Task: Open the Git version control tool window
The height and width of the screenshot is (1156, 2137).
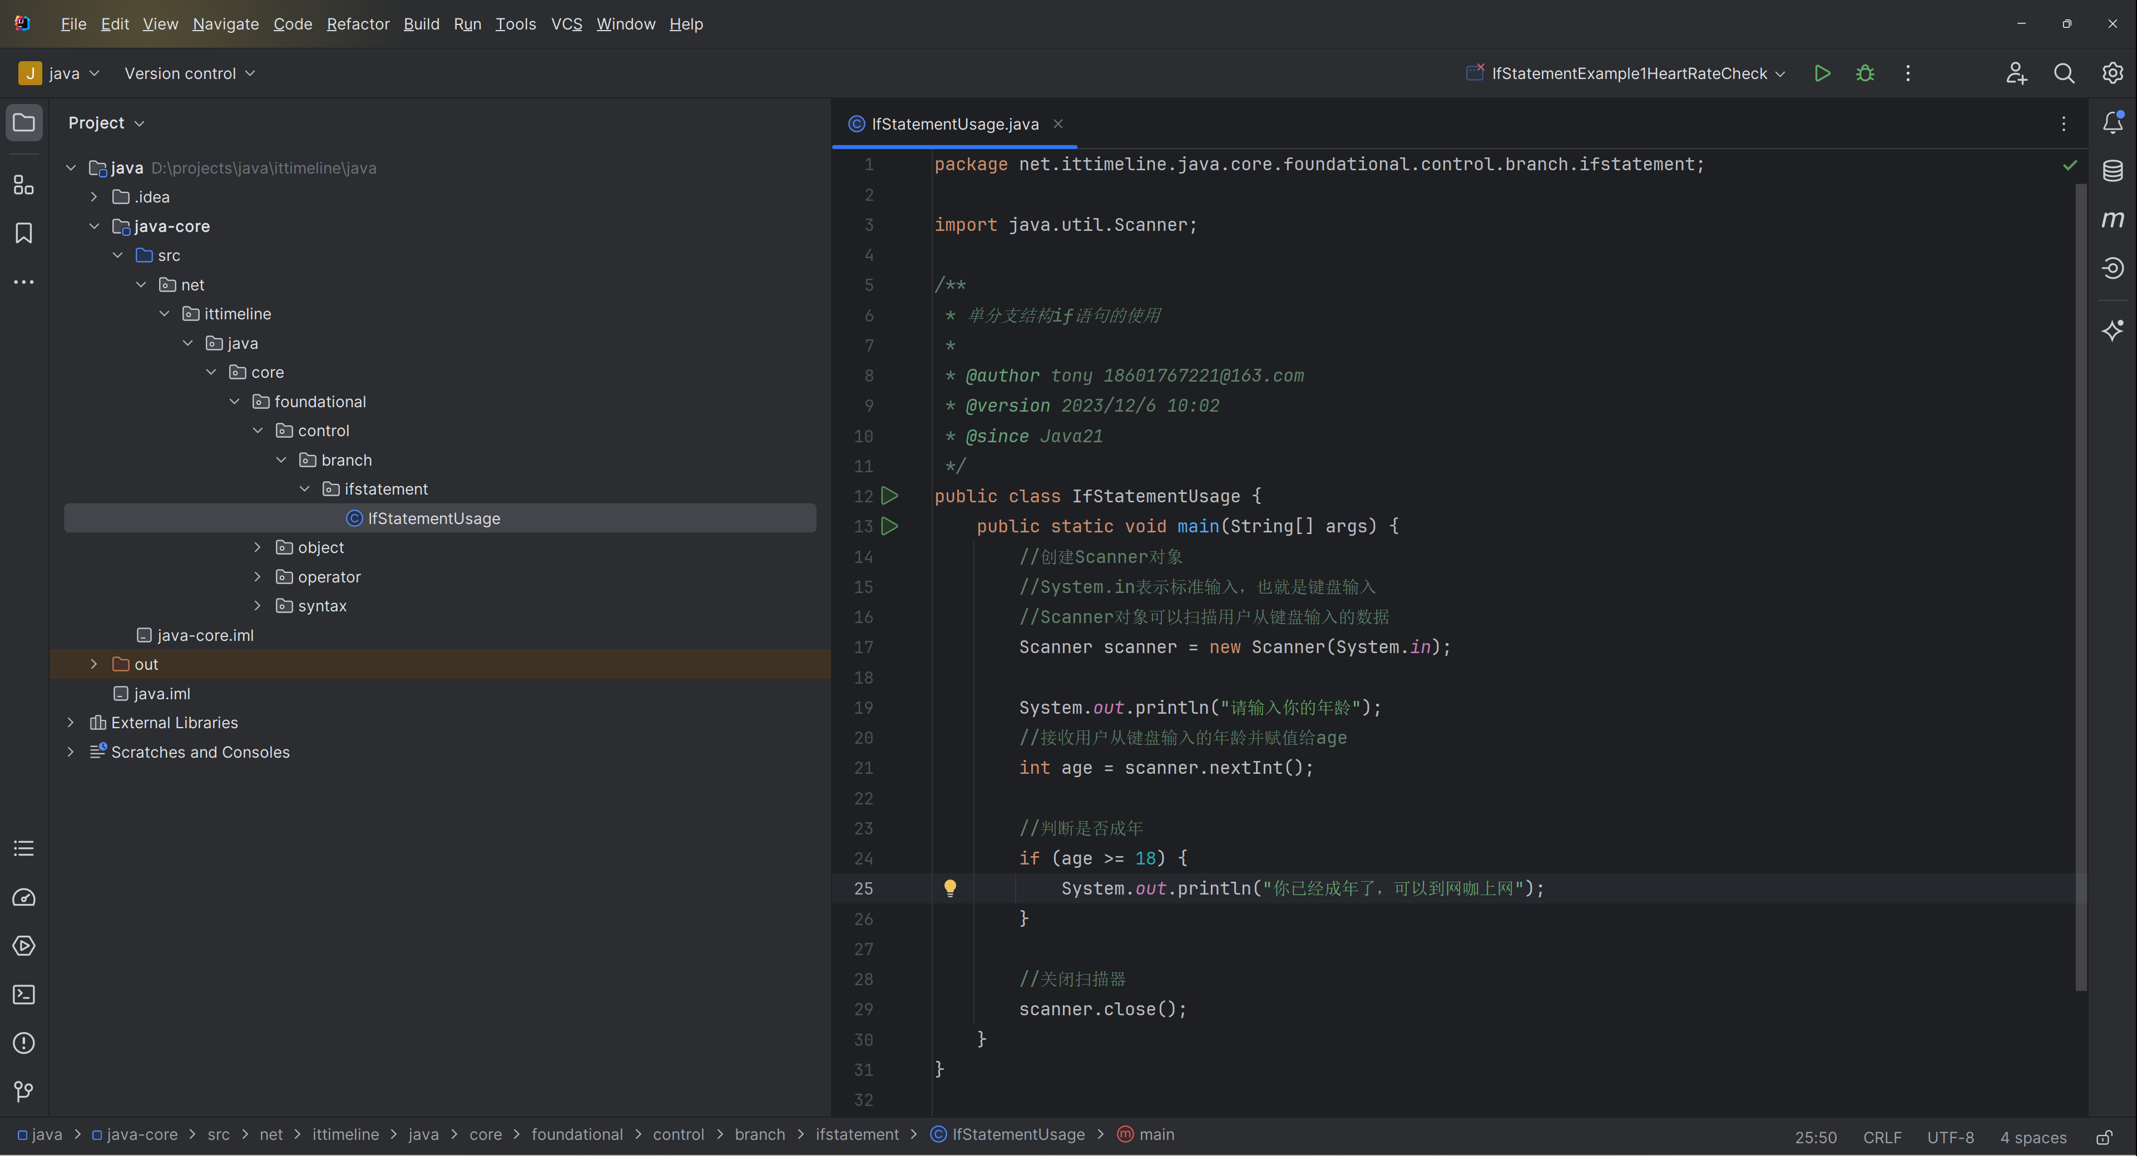Action: click(24, 1091)
